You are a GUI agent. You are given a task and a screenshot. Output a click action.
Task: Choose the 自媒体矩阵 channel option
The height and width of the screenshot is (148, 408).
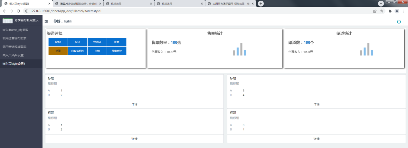point(78,51)
